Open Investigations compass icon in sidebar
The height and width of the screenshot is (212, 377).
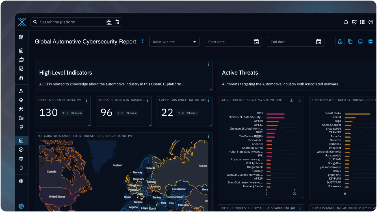tap(21, 150)
